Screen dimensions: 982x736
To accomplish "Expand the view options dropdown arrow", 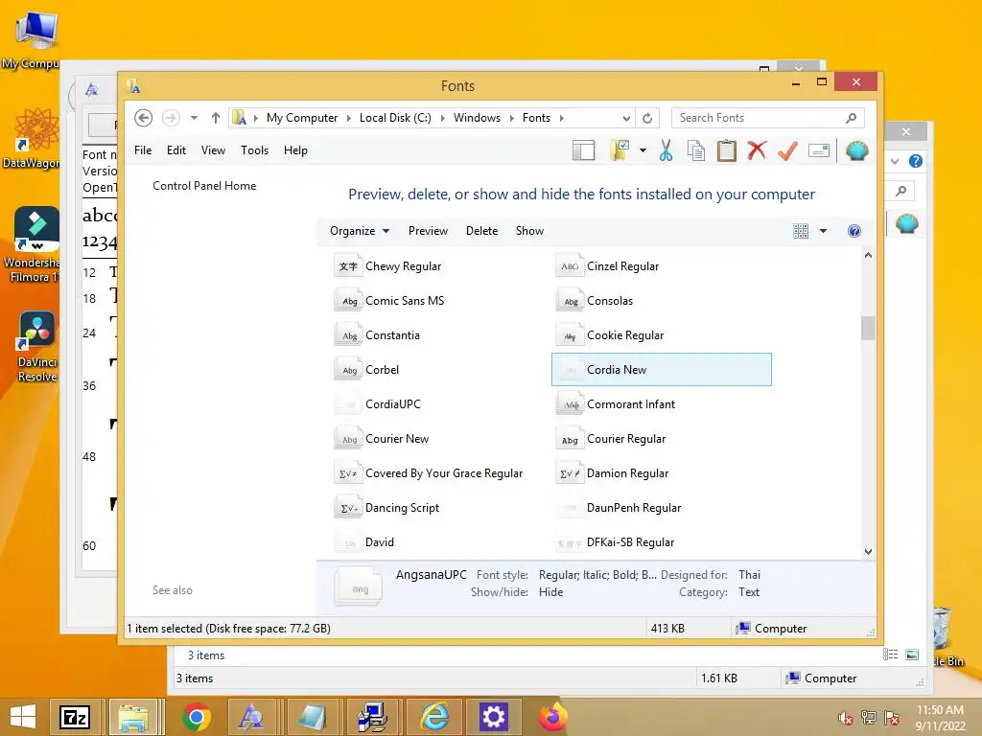I will [823, 231].
